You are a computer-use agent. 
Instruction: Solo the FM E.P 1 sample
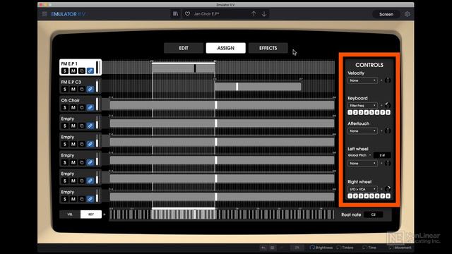65,71
